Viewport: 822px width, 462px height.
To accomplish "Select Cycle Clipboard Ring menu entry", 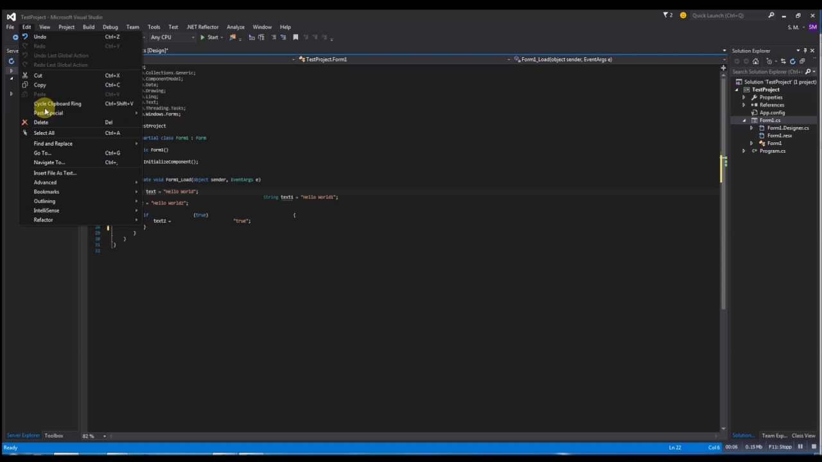I will pos(80,103).
